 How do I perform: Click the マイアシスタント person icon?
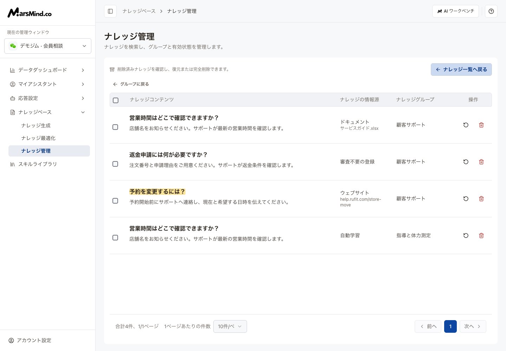13,84
